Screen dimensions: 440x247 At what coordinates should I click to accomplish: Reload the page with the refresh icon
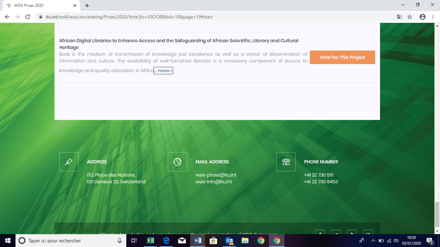(x=28, y=17)
